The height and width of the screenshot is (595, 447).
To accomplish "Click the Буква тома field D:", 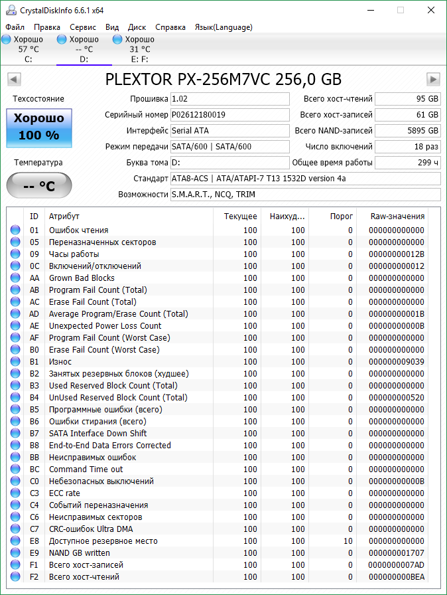I will click(x=230, y=163).
